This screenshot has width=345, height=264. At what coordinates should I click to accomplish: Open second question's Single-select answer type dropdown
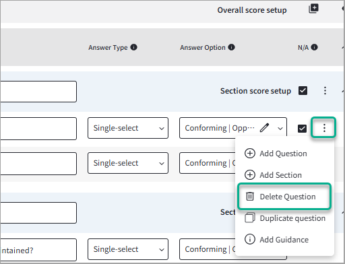click(128, 163)
